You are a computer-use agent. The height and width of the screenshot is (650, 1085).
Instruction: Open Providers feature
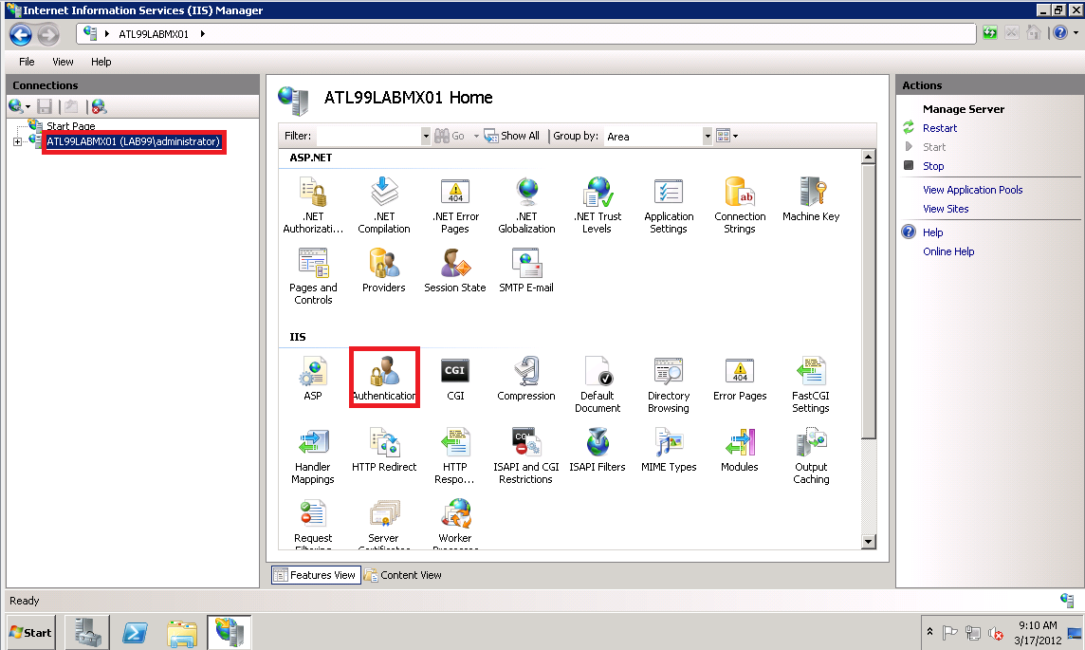[x=384, y=270]
